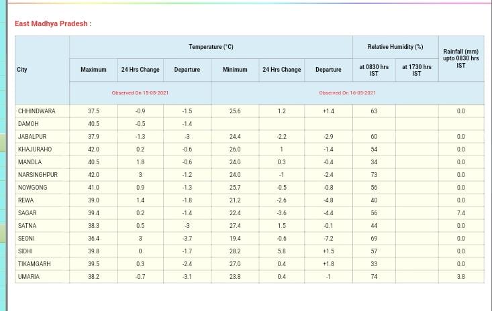Select the Minimum temperature column header
The image size is (492, 311).
[x=235, y=70]
